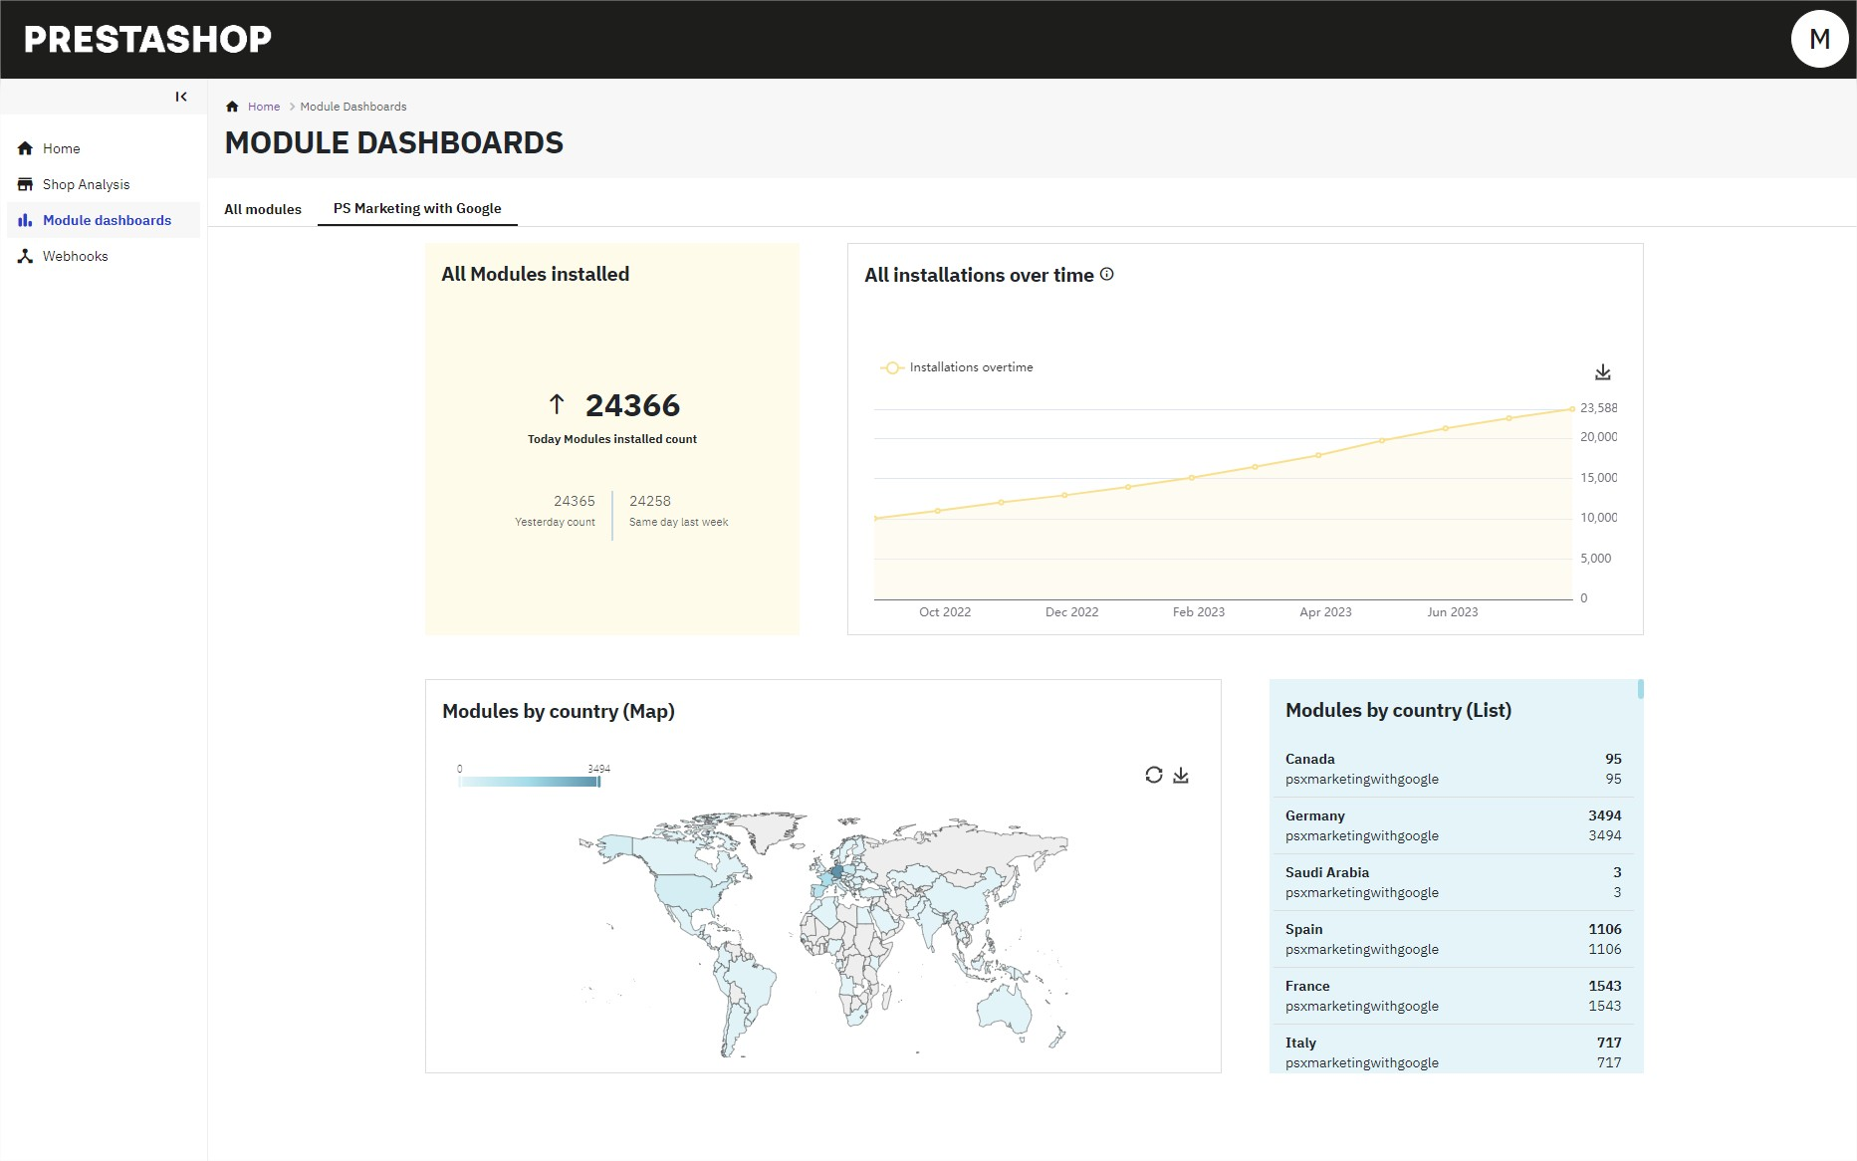The width and height of the screenshot is (1857, 1161).
Task: Click the map color scale slider handle
Action: [598, 782]
